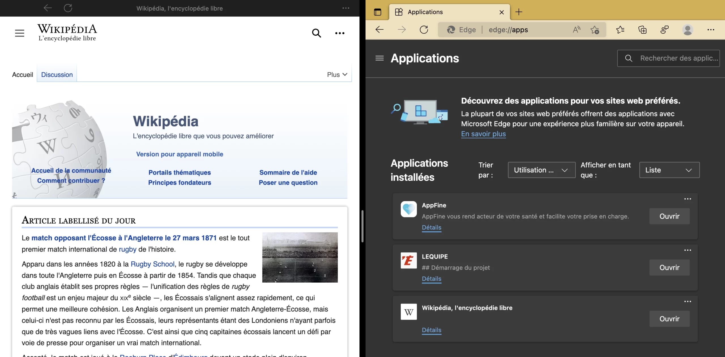Open Version pour appareil mobile link
The height and width of the screenshot is (357, 725).
(180, 154)
